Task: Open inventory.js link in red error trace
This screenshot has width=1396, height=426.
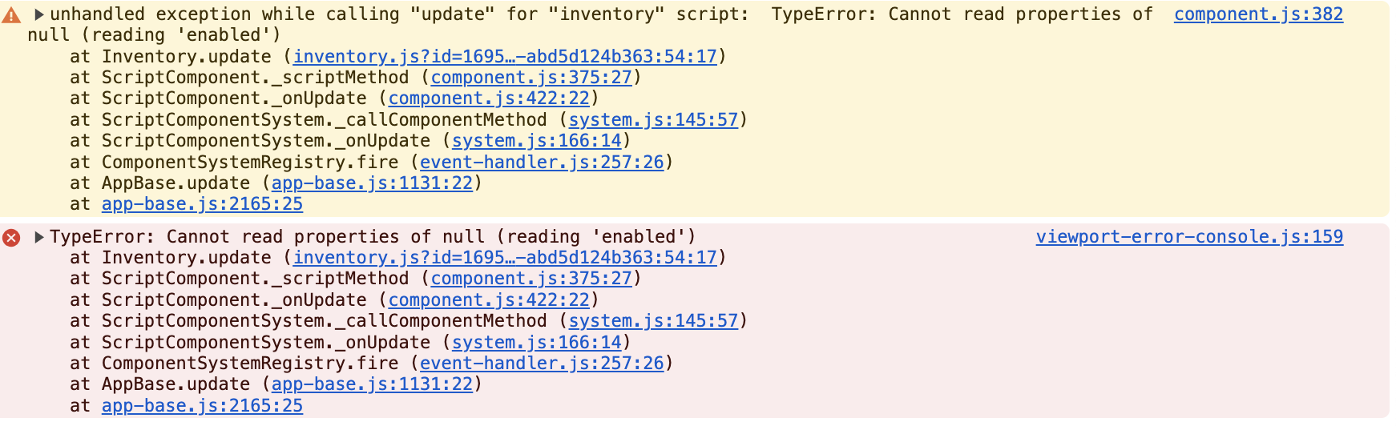Action: [x=505, y=258]
